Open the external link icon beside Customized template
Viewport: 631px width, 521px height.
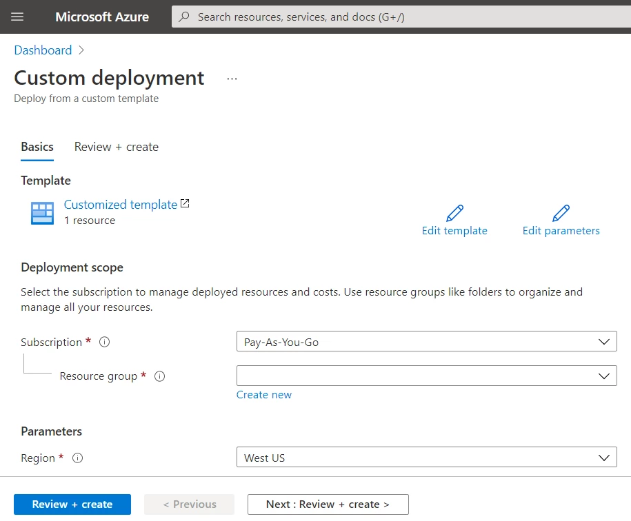tap(185, 203)
